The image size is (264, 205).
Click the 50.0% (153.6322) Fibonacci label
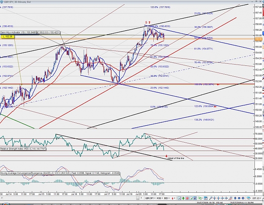click(159, 67)
